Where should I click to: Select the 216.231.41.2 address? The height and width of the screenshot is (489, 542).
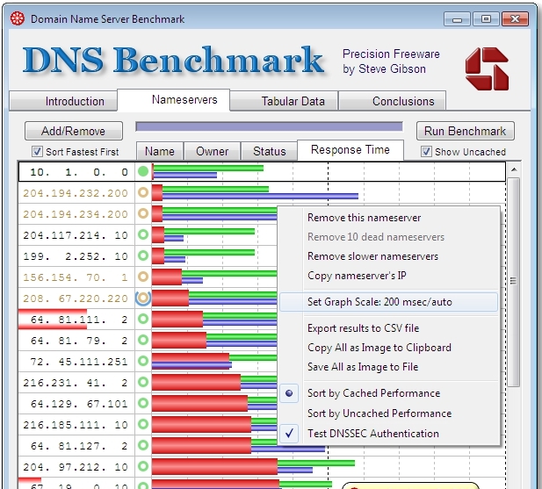pyautogui.click(x=76, y=383)
